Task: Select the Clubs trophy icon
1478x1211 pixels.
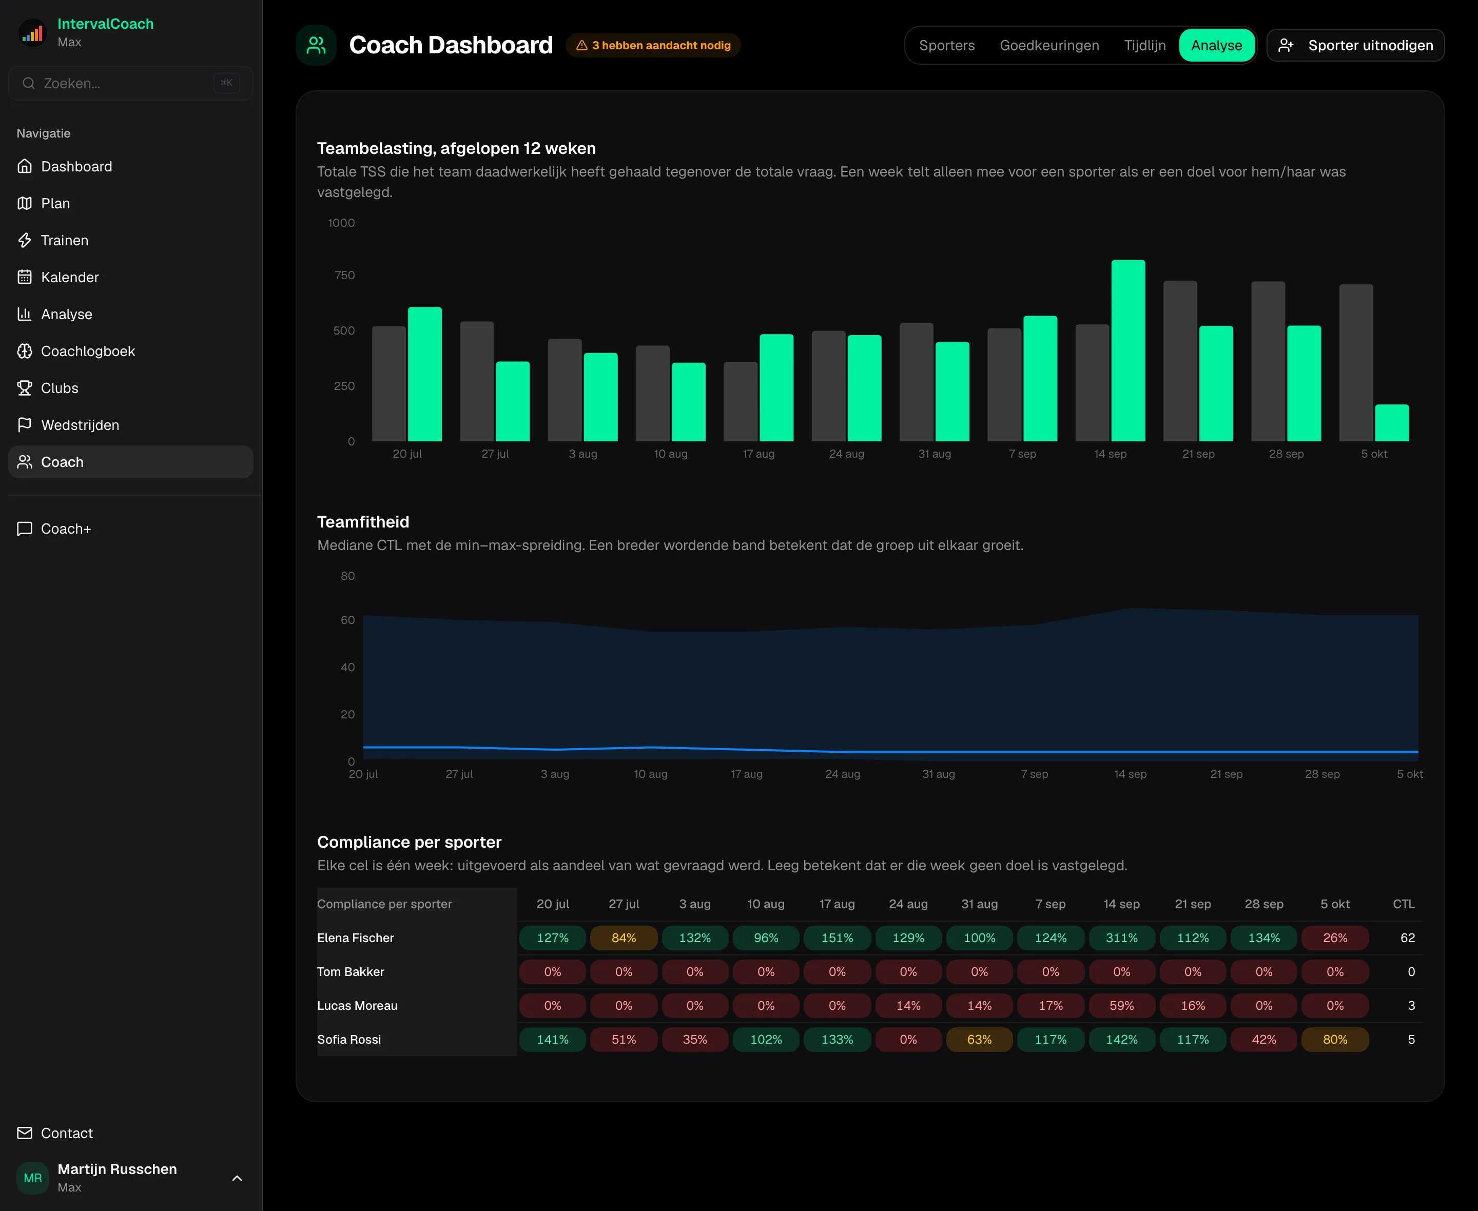Action: (x=25, y=388)
